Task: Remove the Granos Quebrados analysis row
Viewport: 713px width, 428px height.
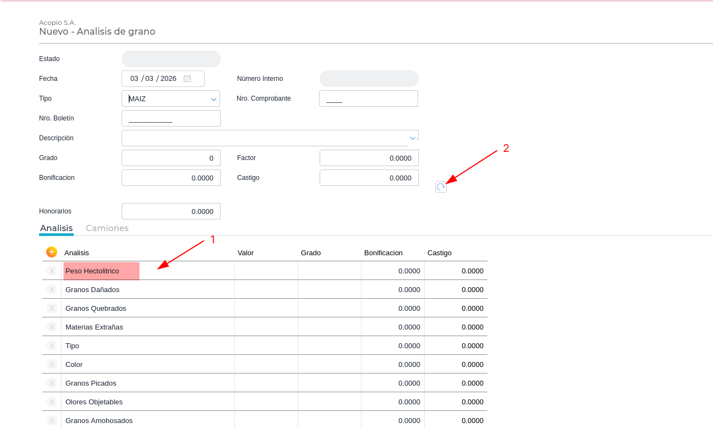Action: 52,308
